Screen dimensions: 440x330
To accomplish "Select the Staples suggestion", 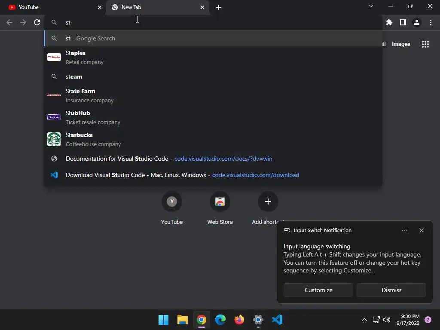I will (x=213, y=57).
